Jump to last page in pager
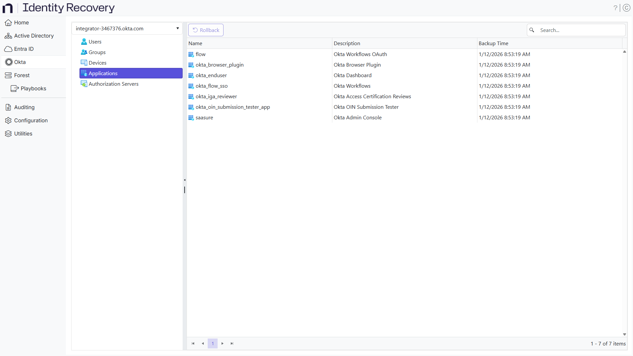Image resolution: width=633 pixels, height=356 pixels. 232,343
